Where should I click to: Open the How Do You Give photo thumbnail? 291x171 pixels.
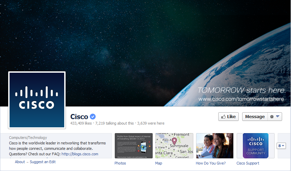[x=215, y=146]
